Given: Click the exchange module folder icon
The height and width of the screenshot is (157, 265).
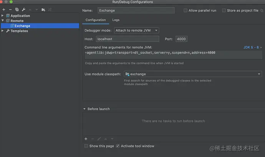Looking at the screenshot, I should 128,74.
